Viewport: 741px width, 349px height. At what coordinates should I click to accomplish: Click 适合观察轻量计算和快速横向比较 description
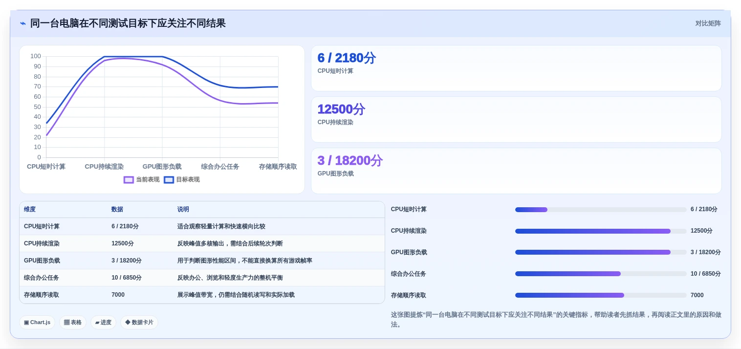(221, 227)
